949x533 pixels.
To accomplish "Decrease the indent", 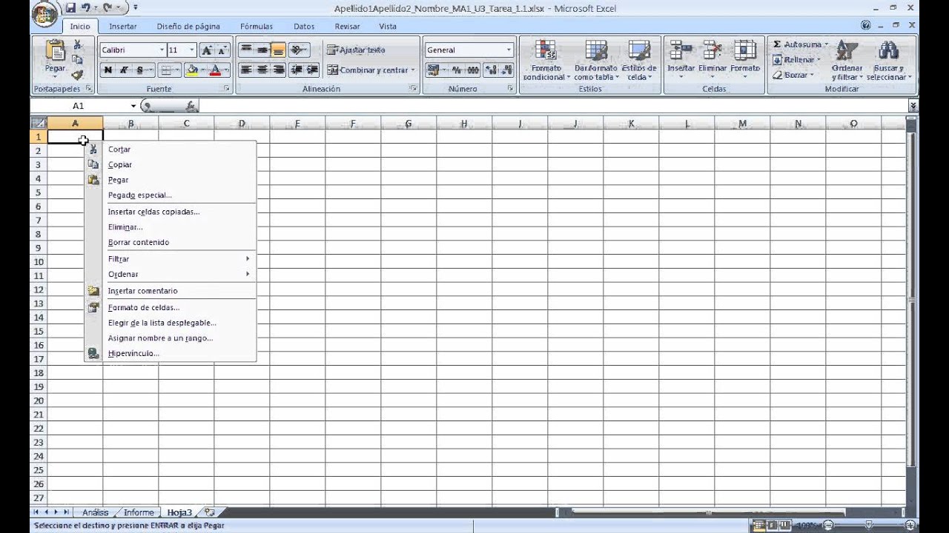I will point(297,70).
